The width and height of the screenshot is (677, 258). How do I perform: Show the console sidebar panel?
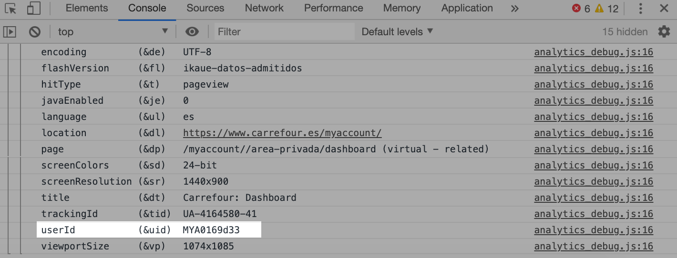coord(10,32)
